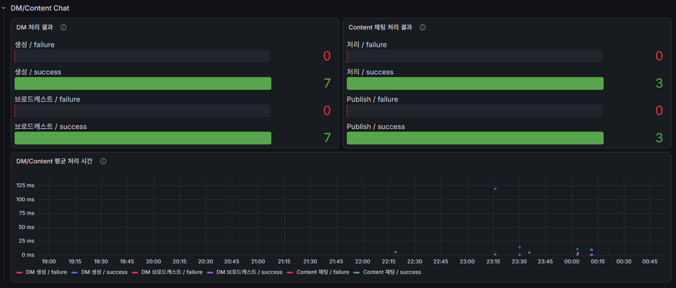The image size is (676, 288).
Task: Click the 00:45 time axis label
Action: (x=650, y=262)
